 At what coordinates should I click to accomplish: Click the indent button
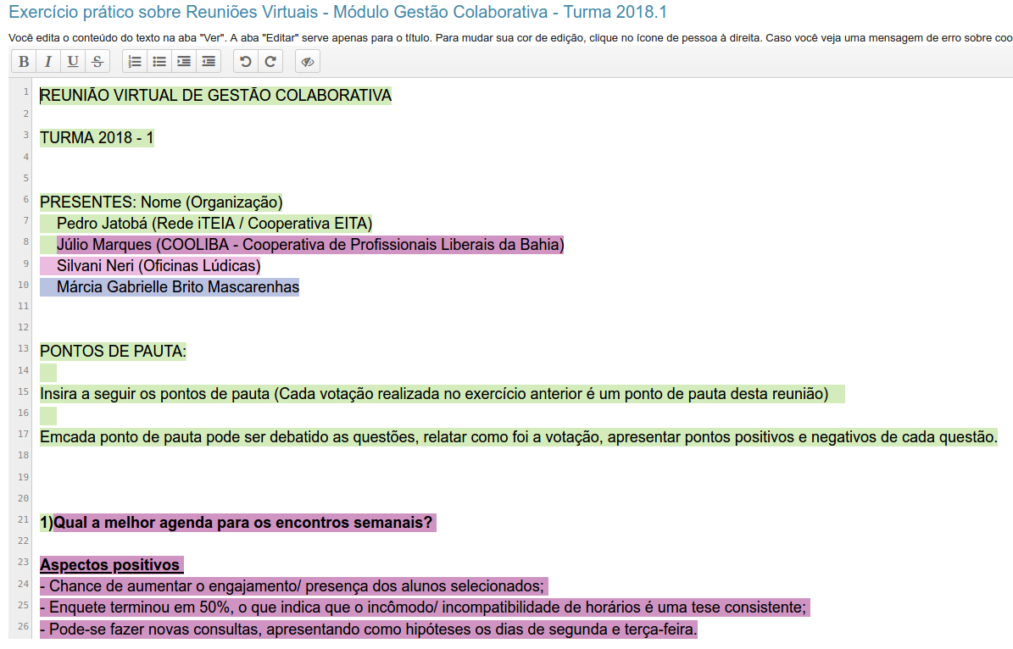pos(184,61)
